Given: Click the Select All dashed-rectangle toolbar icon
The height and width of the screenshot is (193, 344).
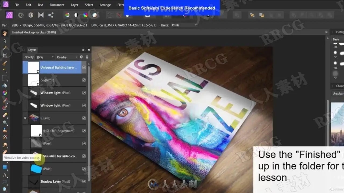Looking at the screenshot, I should point(110,15).
